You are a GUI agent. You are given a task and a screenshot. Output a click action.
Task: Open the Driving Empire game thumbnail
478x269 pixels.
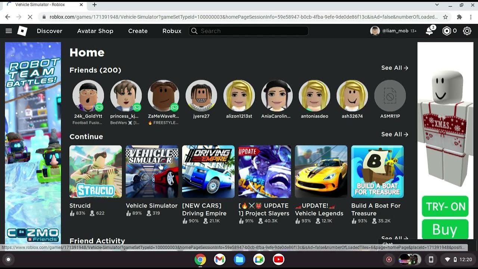[x=208, y=171]
